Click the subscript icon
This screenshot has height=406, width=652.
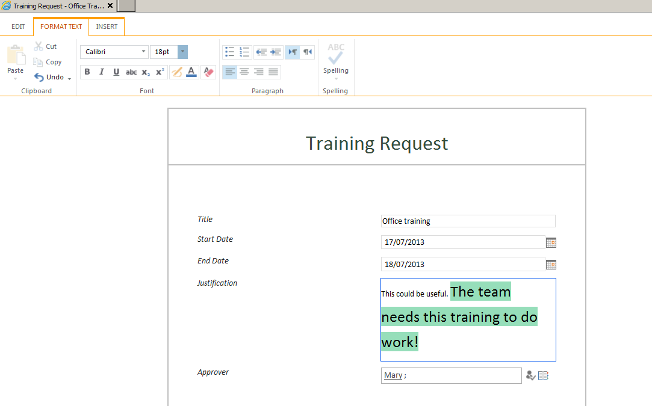pyautogui.click(x=146, y=72)
